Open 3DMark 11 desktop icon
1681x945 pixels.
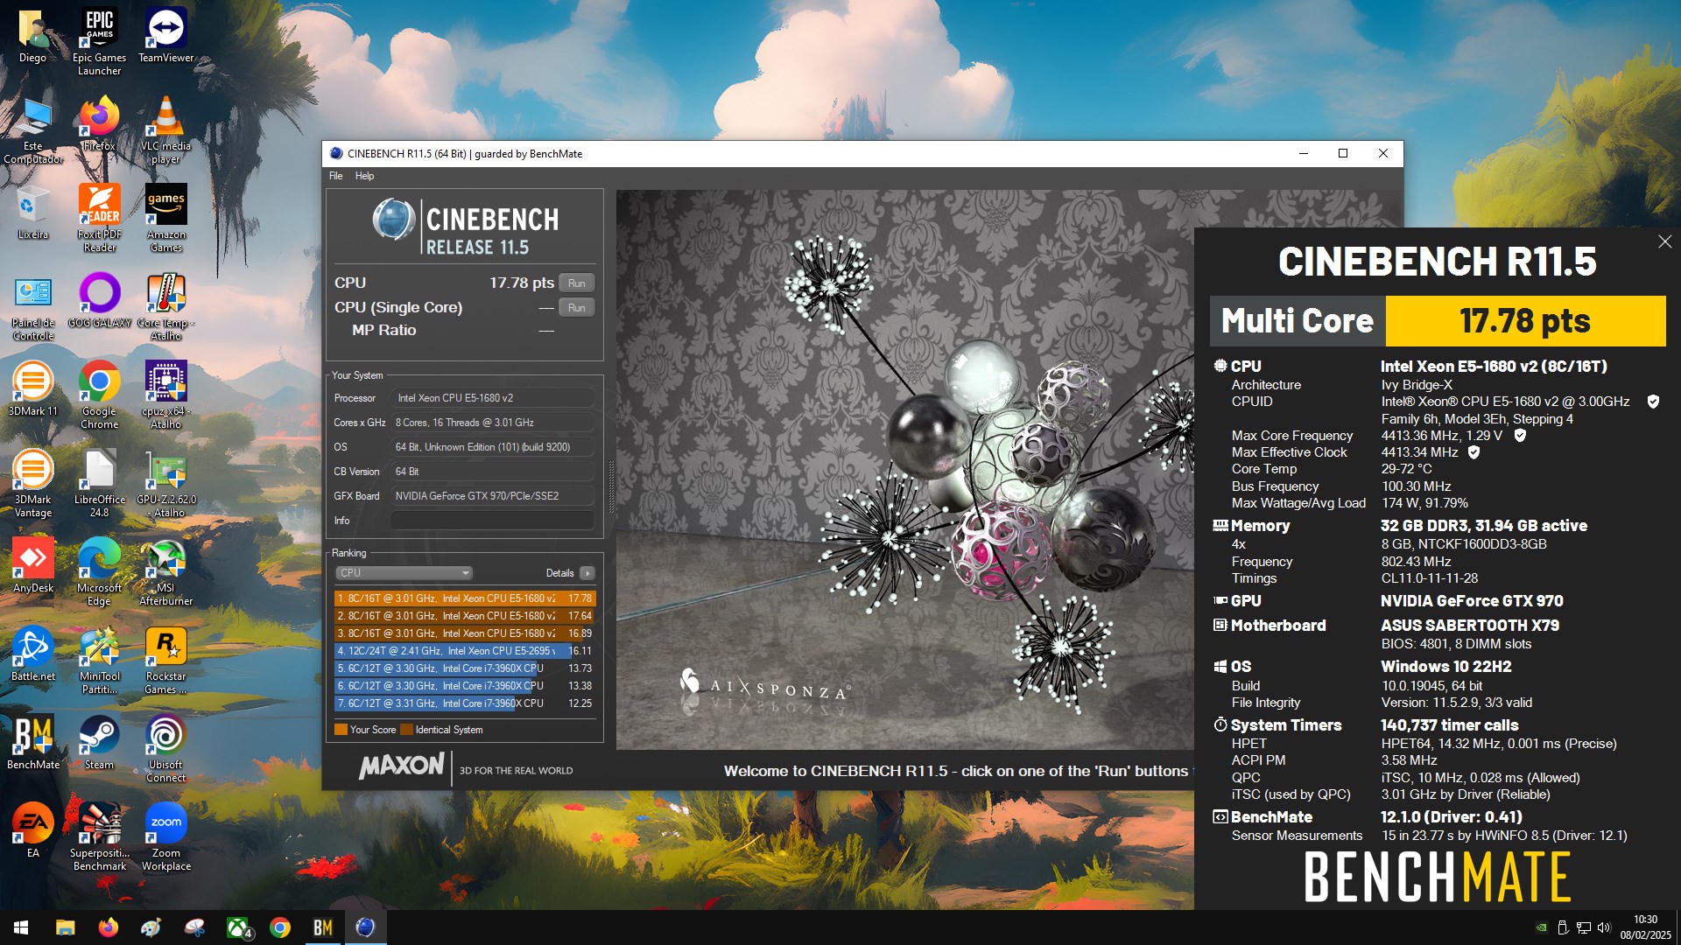(x=32, y=388)
